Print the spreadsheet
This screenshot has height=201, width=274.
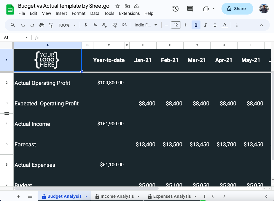click(42, 25)
